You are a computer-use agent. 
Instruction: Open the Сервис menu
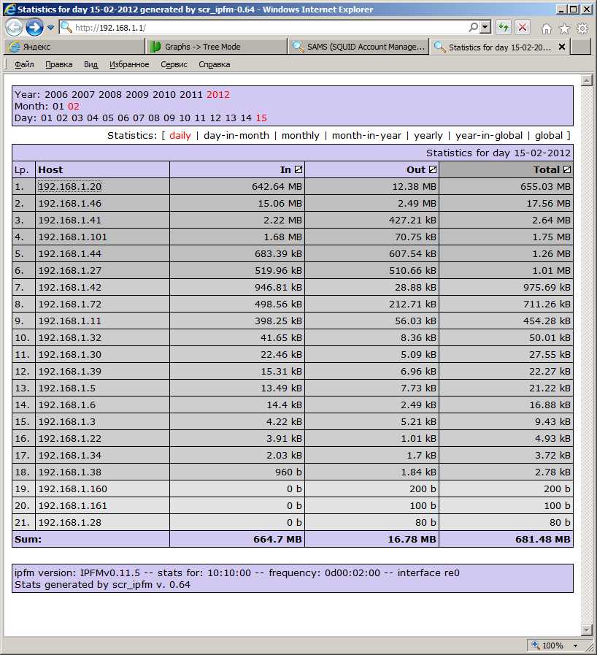[174, 64]
